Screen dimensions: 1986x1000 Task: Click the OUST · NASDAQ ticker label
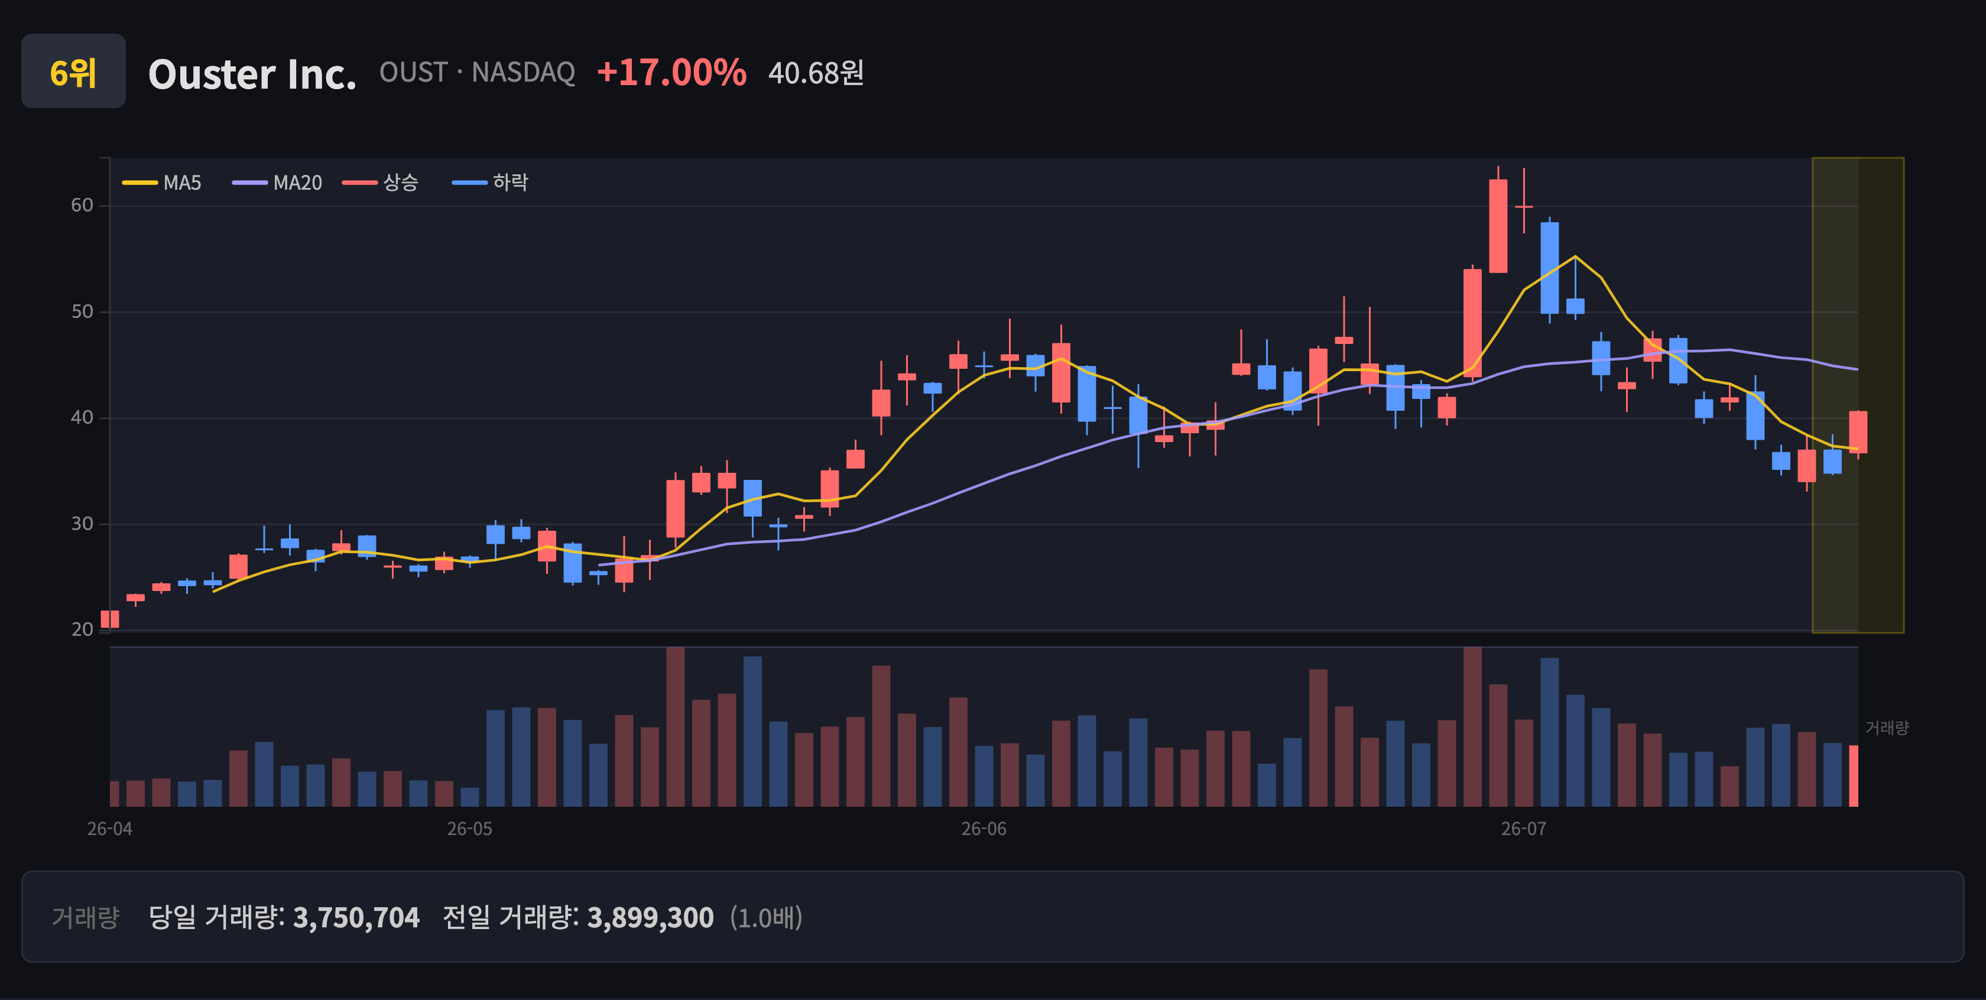click(477, 73)
